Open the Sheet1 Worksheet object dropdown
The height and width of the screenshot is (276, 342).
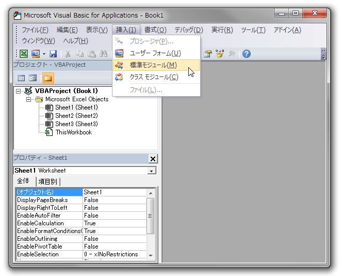(151, 171)
